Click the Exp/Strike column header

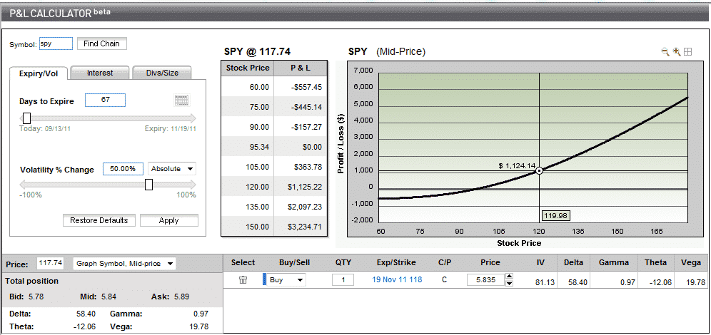tap(396, 262)
